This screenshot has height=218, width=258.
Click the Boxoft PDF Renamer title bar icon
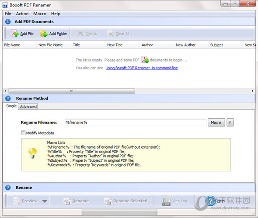tap(5, 5)
